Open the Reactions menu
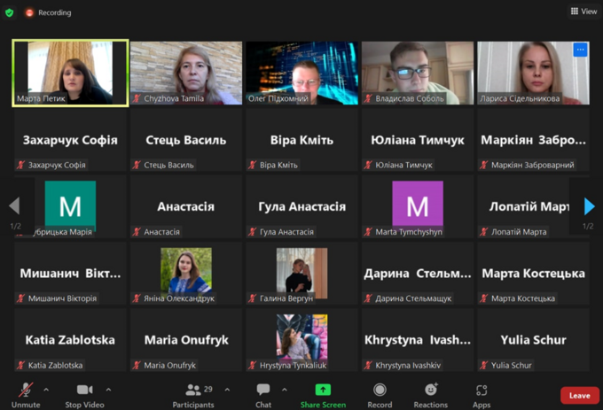Image resolution: width=603 pixels, height=410 pixels. 431,396
